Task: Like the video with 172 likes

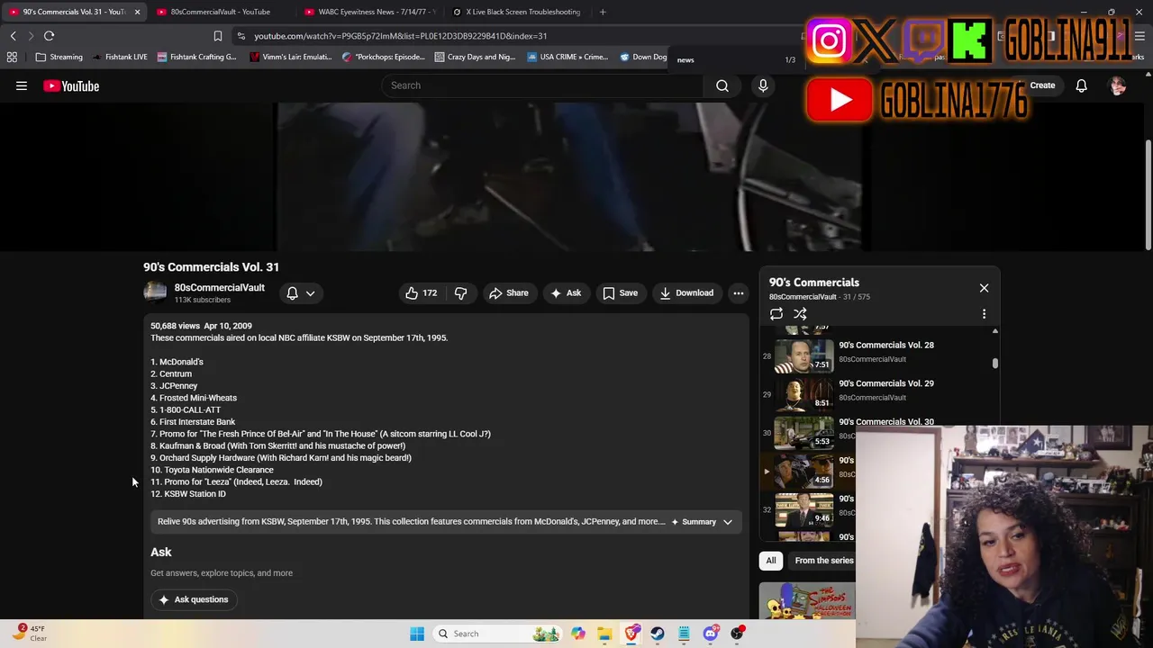Action: pyautogui.click(x=421, y=292)
